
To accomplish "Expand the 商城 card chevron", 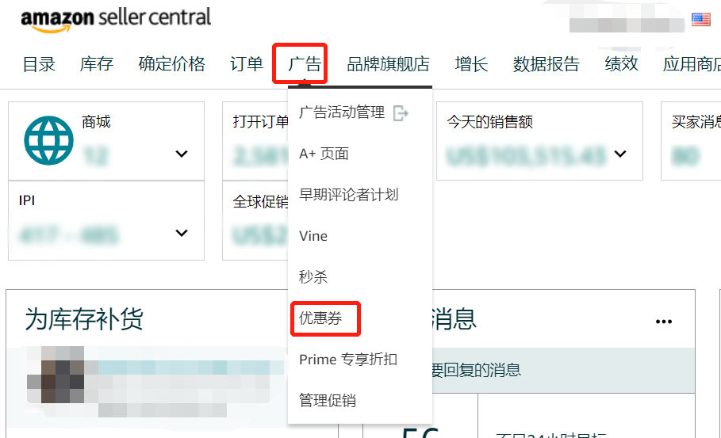I will coord(182,154).
